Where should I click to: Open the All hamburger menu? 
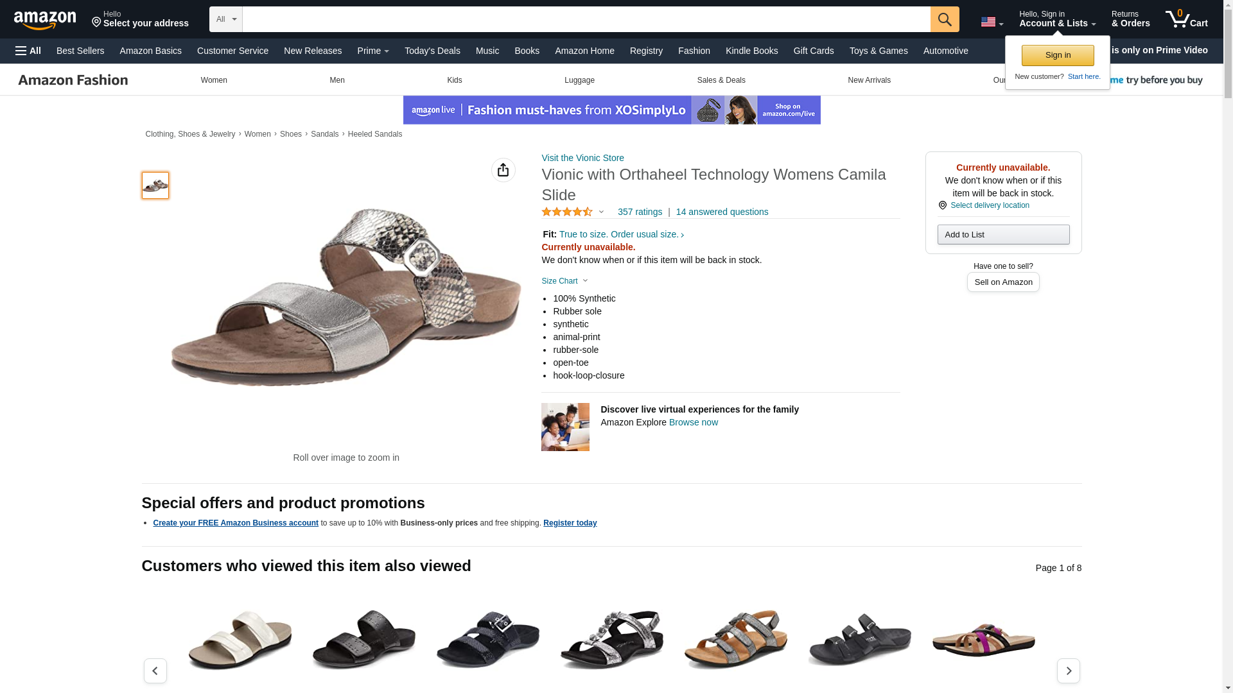tap(28, 51)
